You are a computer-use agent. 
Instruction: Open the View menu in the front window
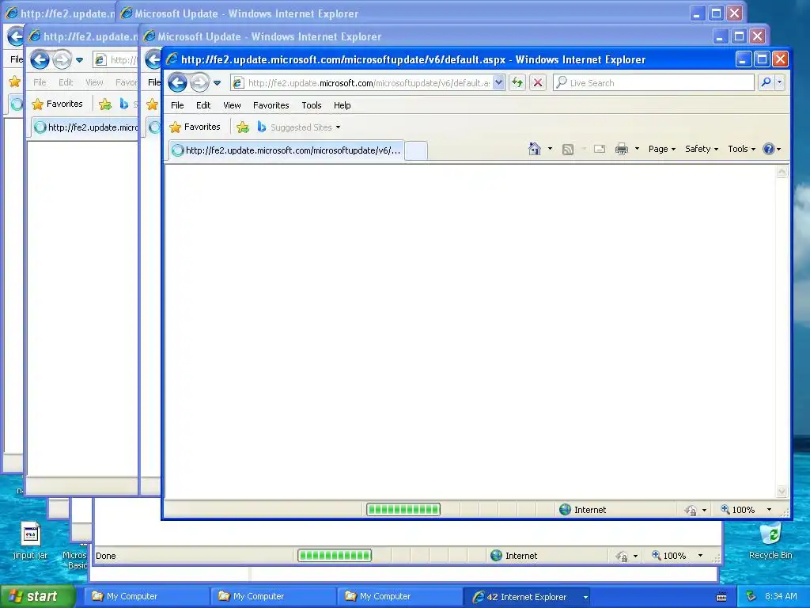tap(232, 105)
